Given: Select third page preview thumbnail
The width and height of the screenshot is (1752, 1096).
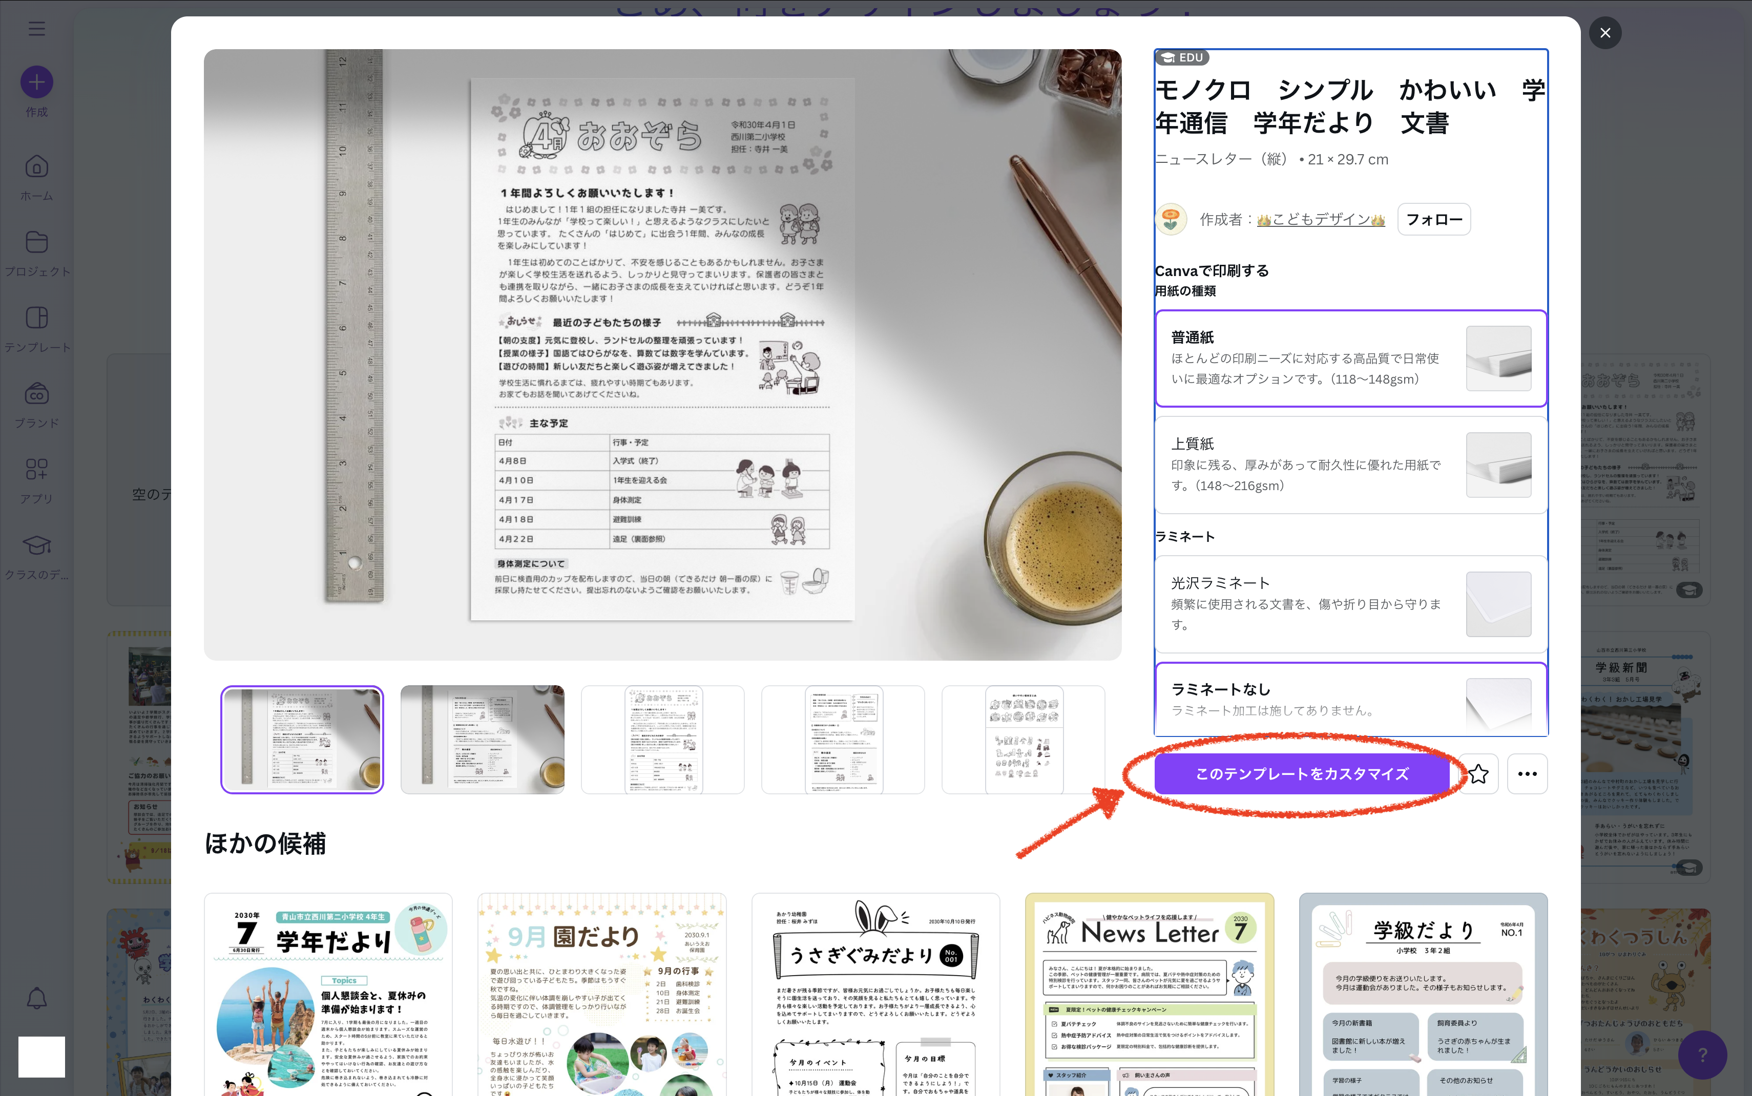Looking at the screenshot, I should tap(662, 740).
